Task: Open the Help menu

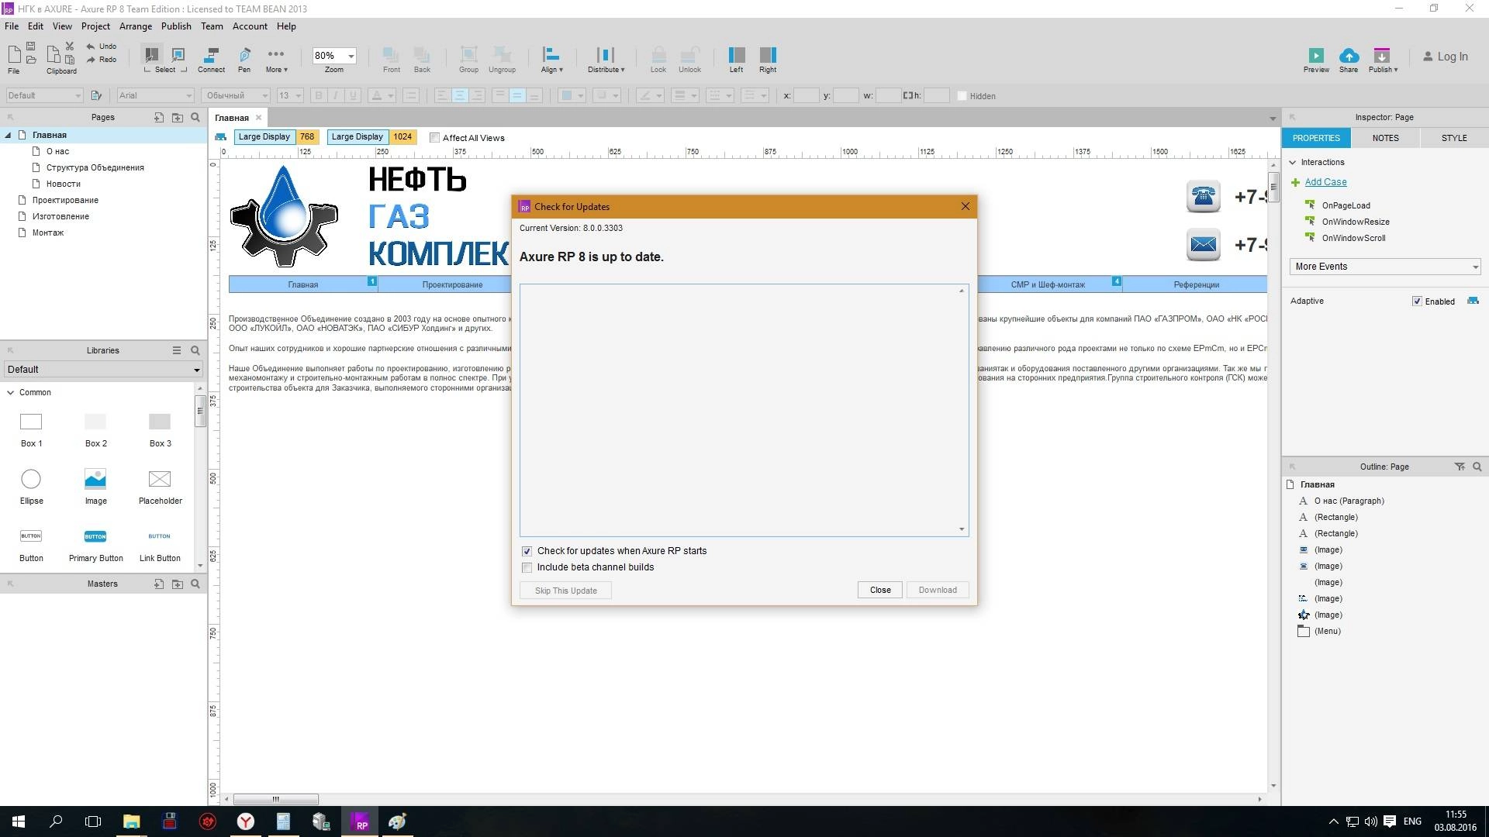Action: [286, 26]
